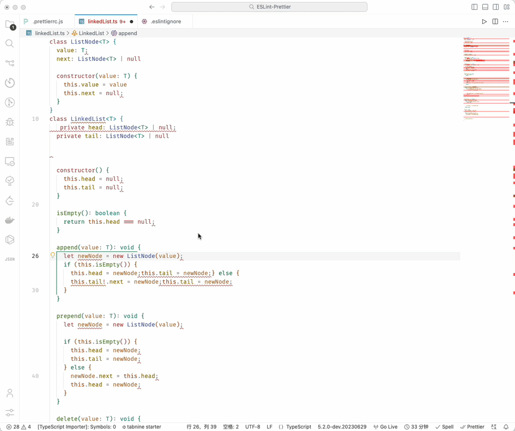
Task: Run the file with the play button
Action: pyautogui.click(x=484, y=21)
